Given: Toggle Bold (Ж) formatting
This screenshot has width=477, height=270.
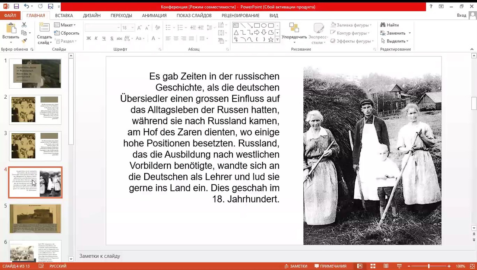Looking at the screenshot, I should [88, 38].
